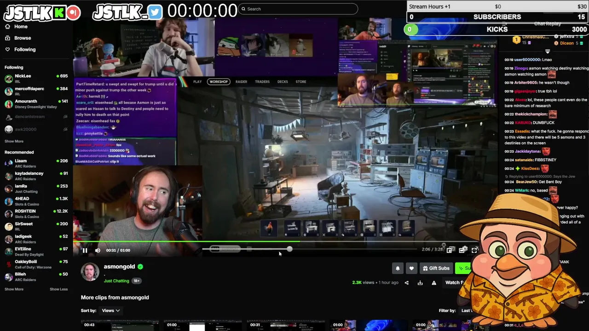This screenshot has height=331, width=589.
Task: Click chat username Jackidaytona
Action: tap(526, 151)
